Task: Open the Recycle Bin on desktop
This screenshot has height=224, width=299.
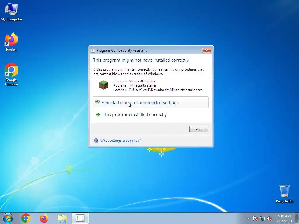Action: pyautogui.click(x=284, y=194)
